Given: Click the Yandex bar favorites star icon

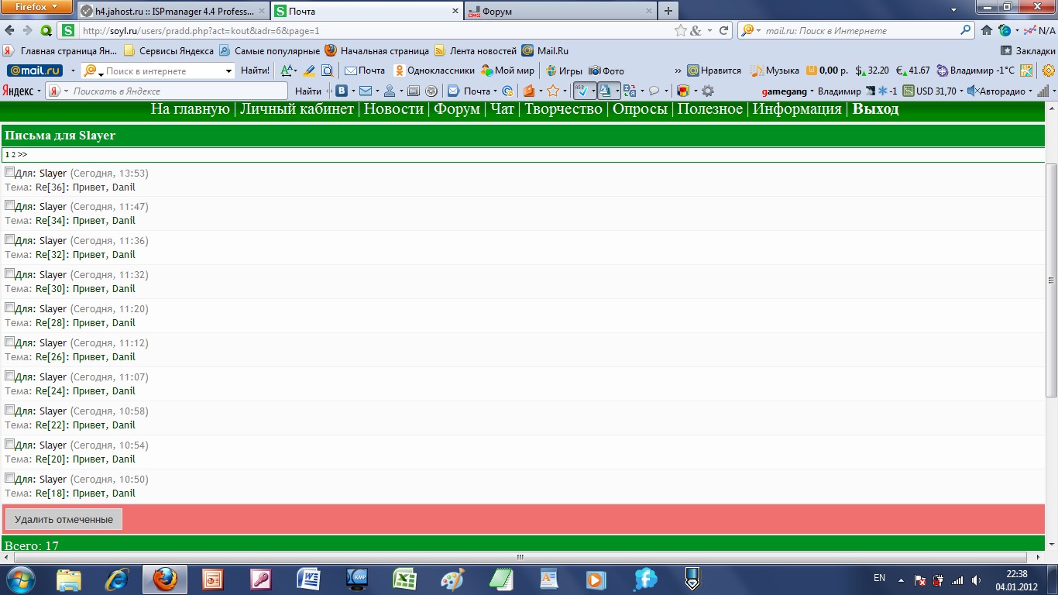Looking at the screenshot, I should pyautogui.click(x=553, y=91).
